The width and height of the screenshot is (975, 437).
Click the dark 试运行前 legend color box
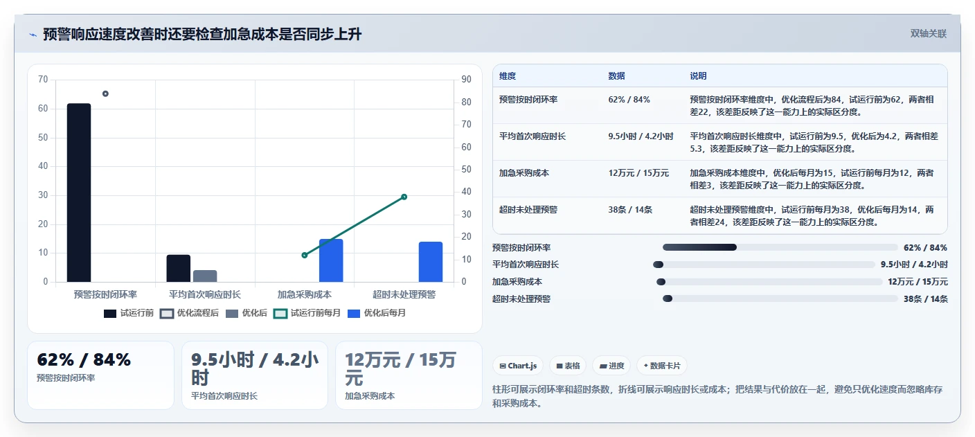pos(110,313)
